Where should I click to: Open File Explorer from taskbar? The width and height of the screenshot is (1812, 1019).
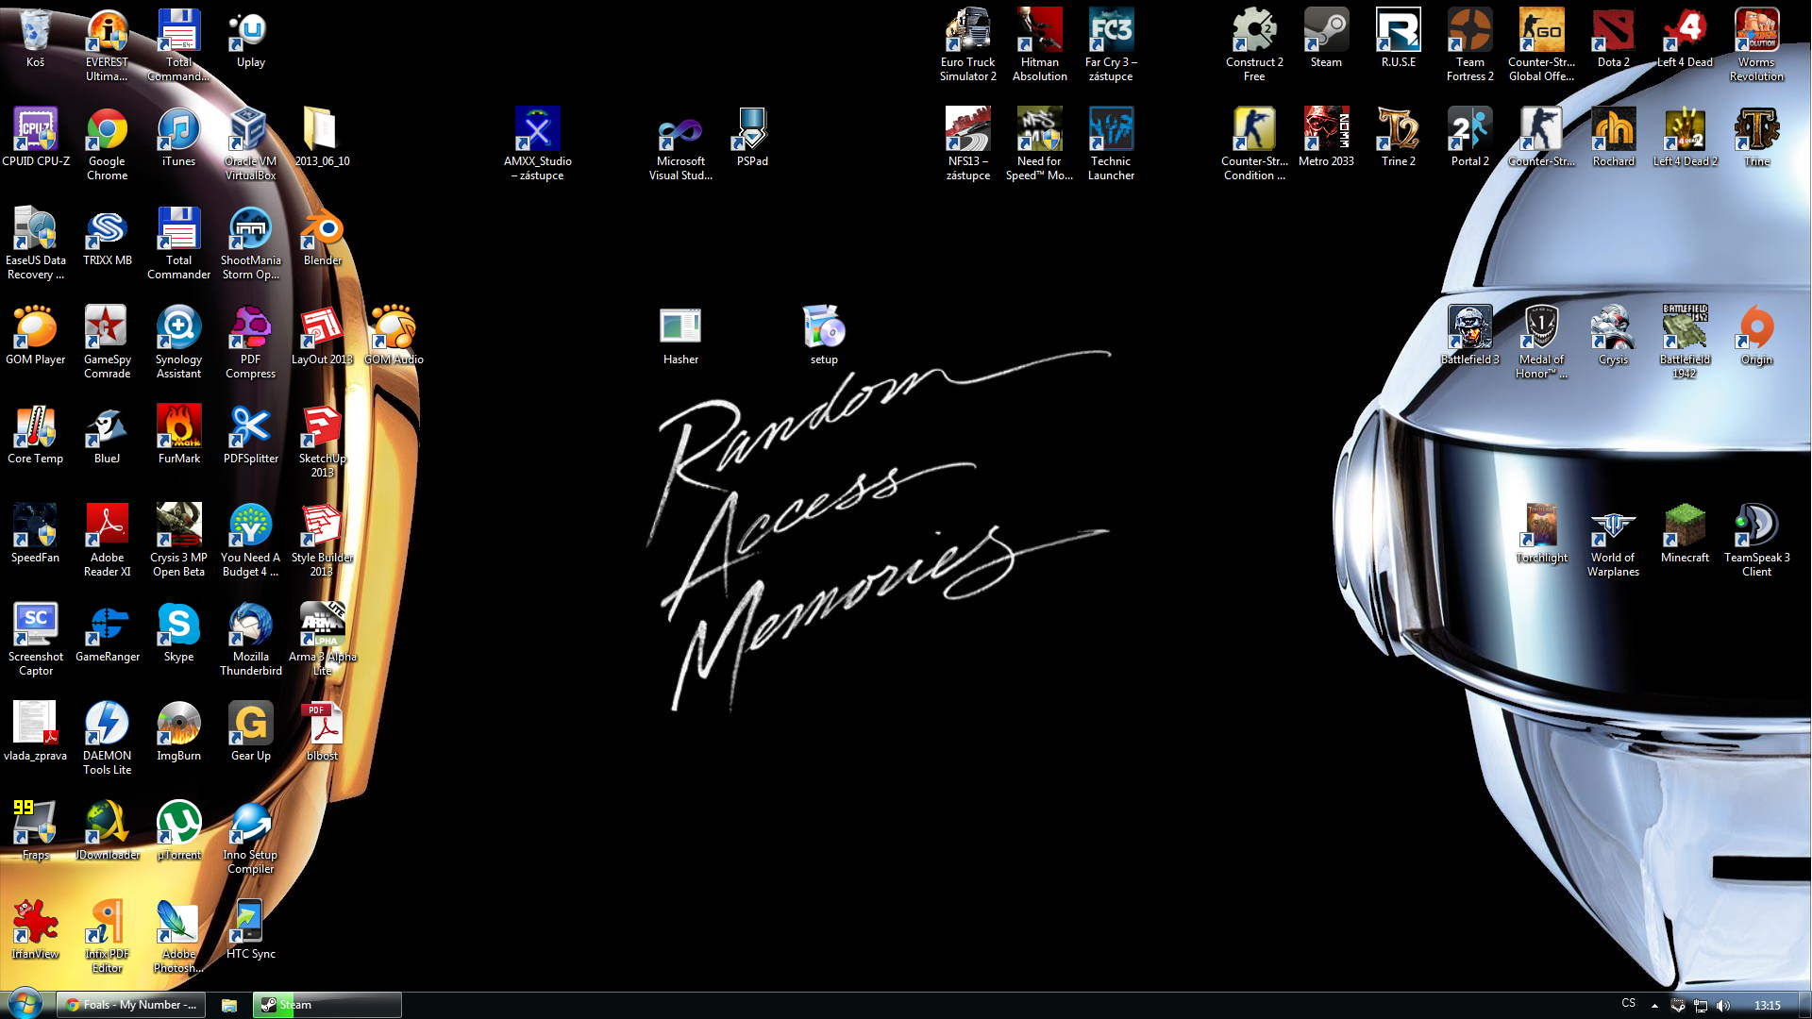pos(228,1005)
